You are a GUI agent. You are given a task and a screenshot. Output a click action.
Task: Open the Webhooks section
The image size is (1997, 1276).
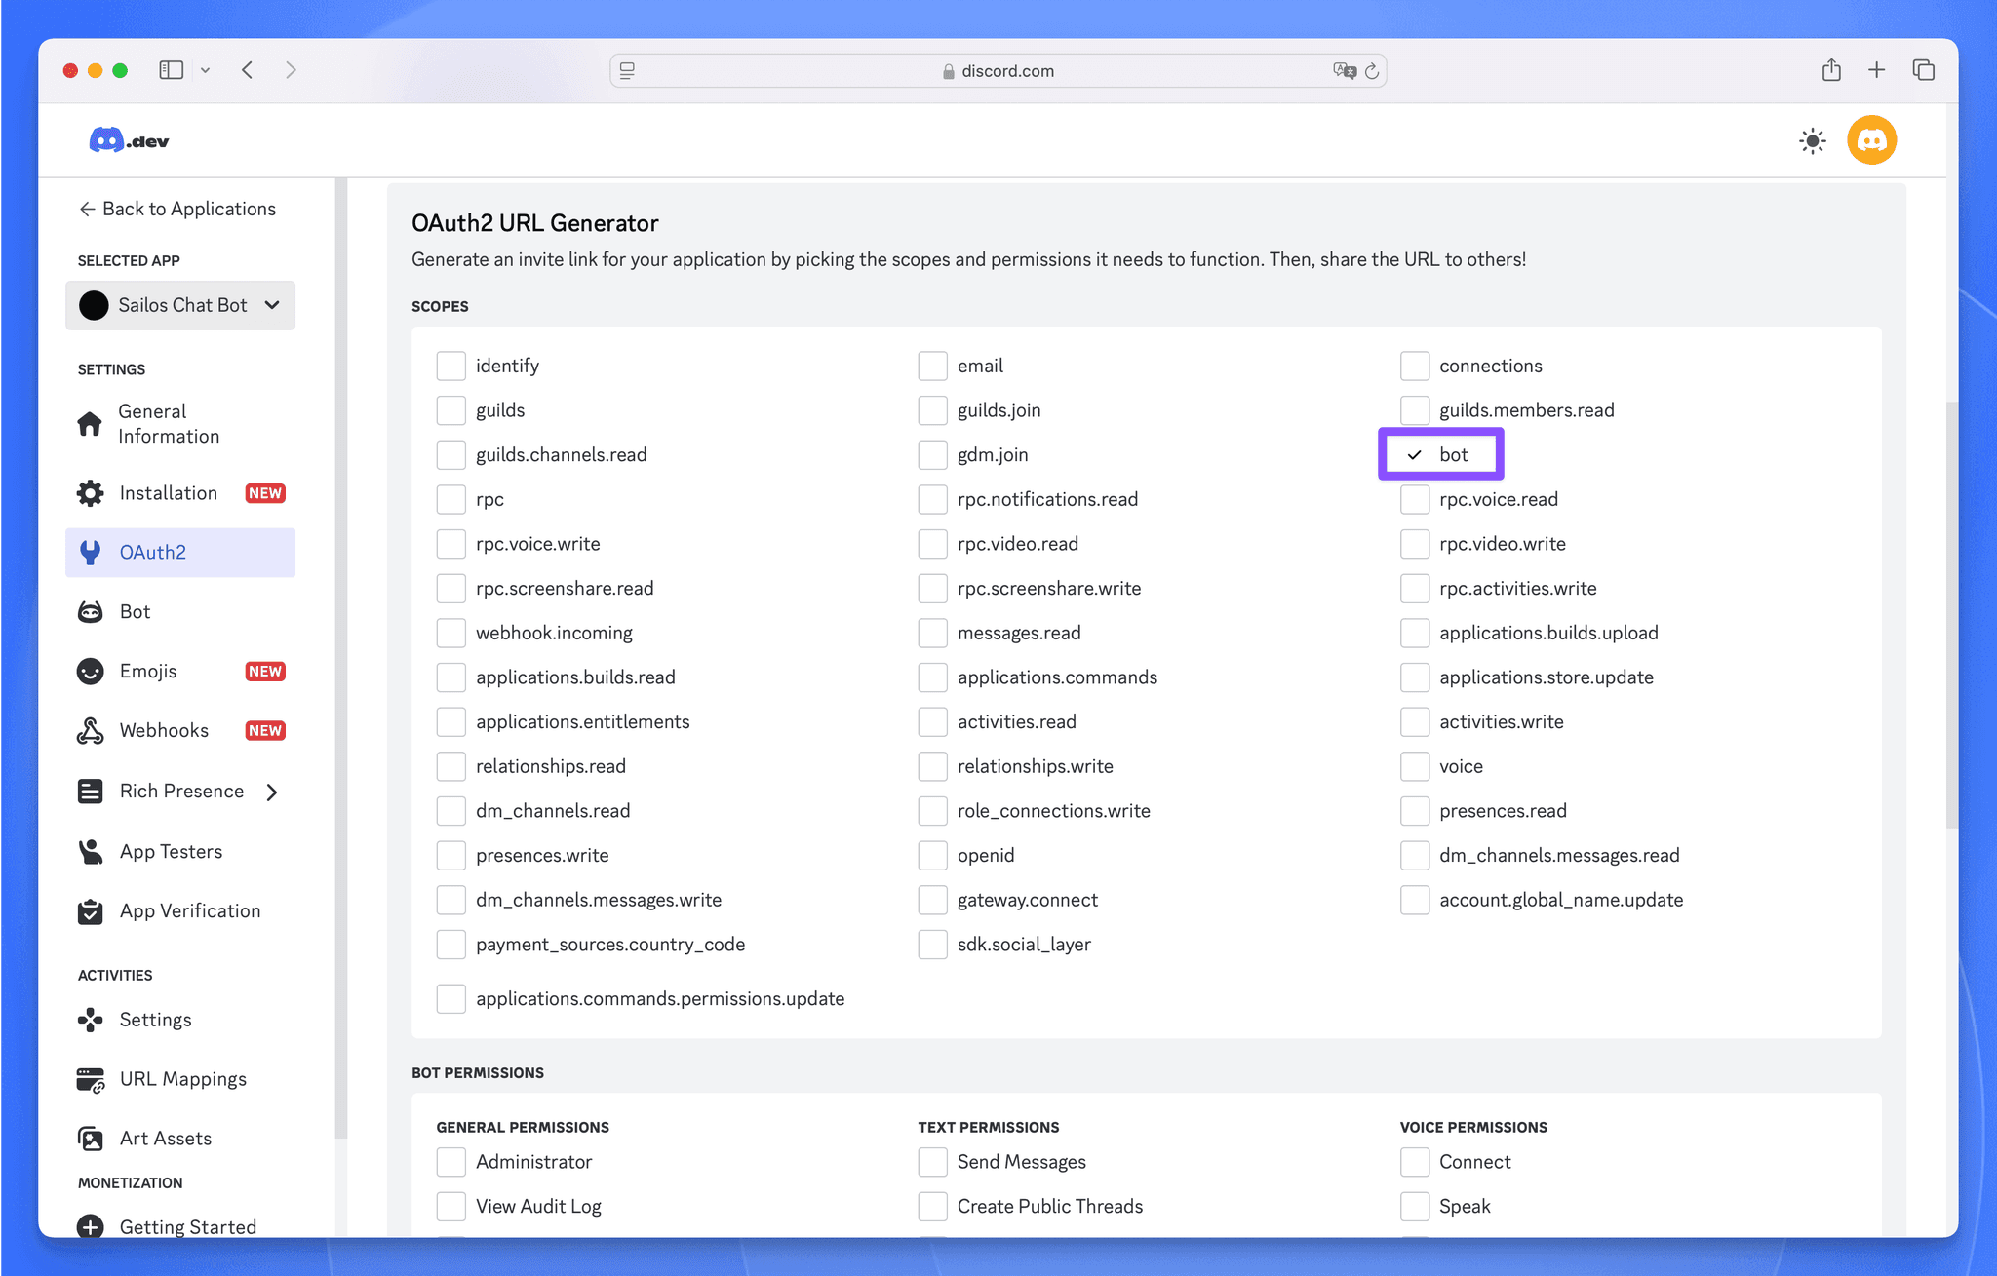tap(163, 730)
